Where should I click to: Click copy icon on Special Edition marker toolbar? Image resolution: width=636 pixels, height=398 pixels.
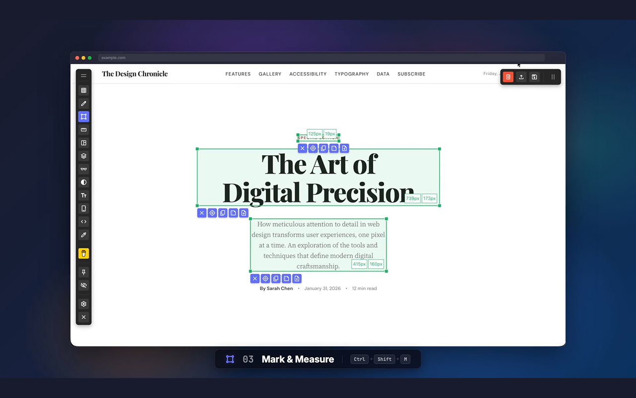[323, 148]
